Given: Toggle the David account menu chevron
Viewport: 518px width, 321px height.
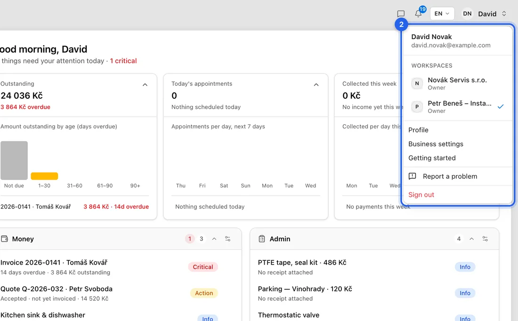Looking at the screenshot, I should [504, 14].
